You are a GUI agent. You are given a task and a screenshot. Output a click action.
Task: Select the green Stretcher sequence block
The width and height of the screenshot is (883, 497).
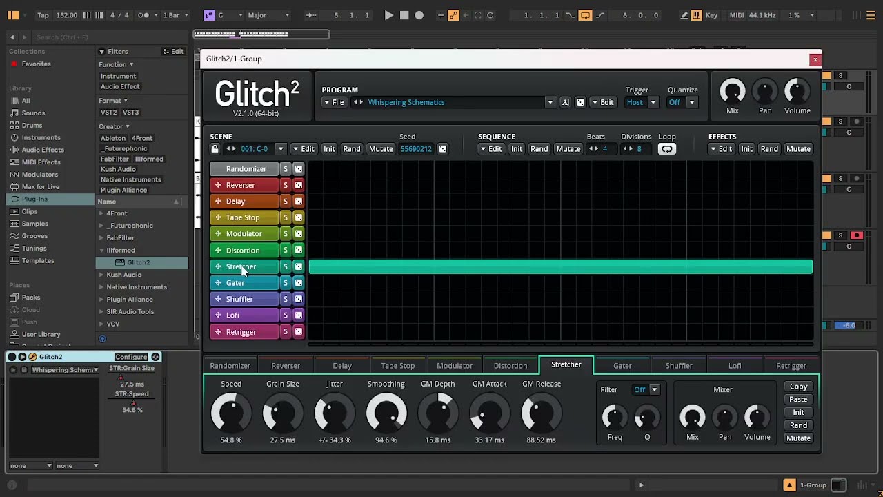560,266
